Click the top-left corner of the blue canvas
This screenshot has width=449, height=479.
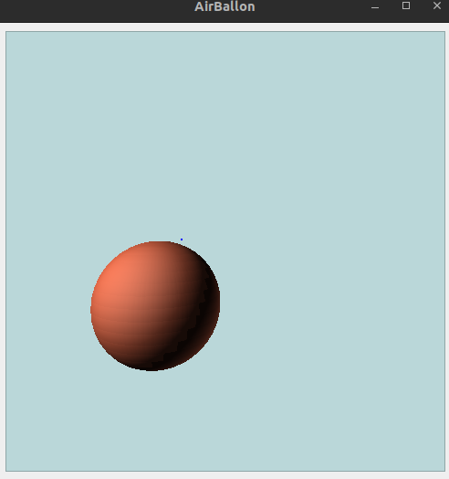(6, 32)
